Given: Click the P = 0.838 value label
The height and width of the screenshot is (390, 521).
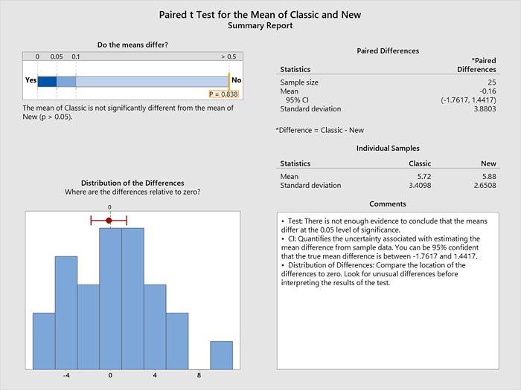Looking at the screenshot, I should tap(224, 94).
